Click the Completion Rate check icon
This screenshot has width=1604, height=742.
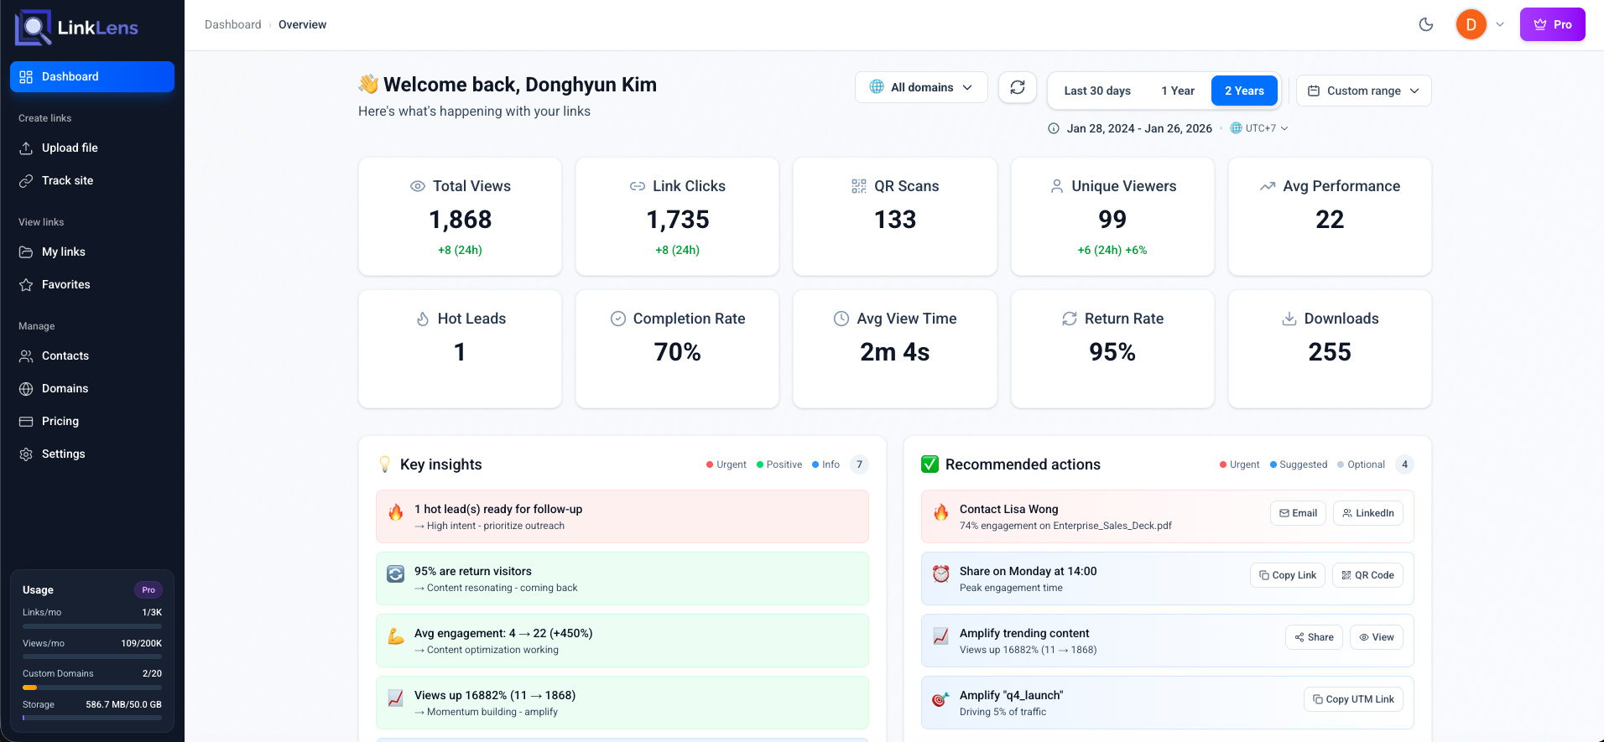618,319
